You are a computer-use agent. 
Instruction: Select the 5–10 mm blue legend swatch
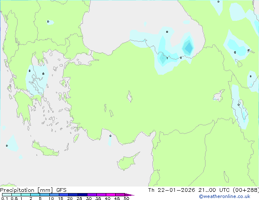(45, 195)
